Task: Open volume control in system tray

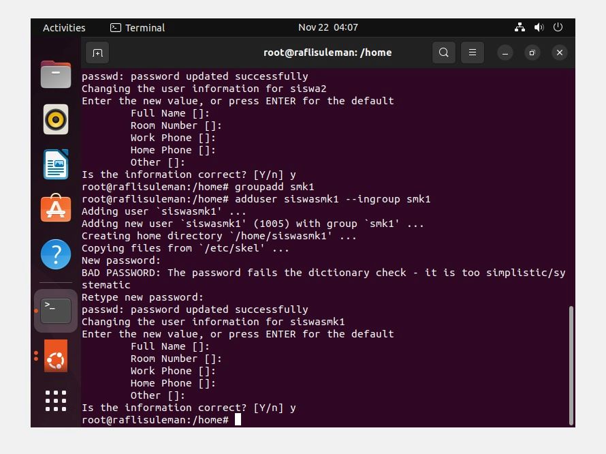Action: coord(539,27)
